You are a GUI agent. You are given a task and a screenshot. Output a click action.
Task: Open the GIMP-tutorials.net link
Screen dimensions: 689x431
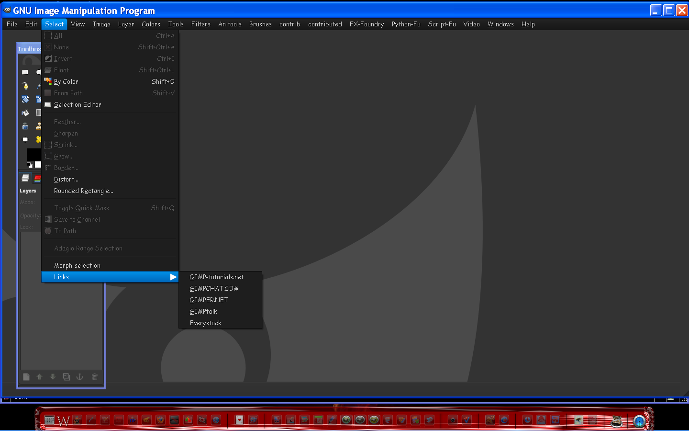(221, 277)
